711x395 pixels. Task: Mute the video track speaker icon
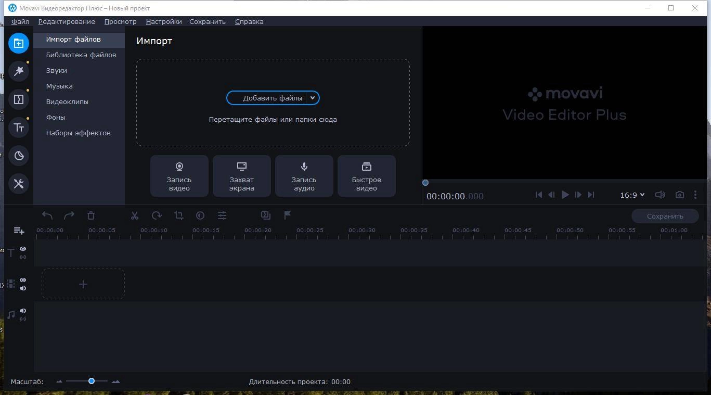click(23, 288)
